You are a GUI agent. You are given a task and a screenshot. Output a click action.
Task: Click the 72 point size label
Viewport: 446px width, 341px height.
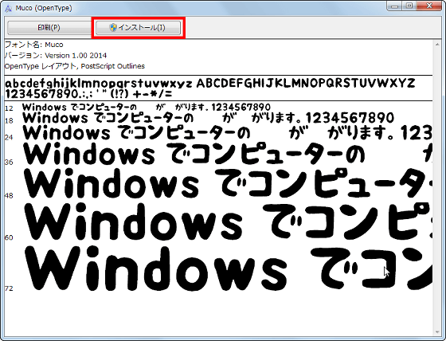[9, 288]
